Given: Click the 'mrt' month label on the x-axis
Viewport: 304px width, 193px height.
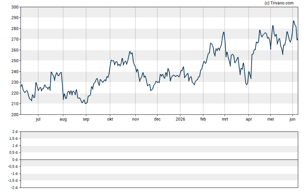Looking at the screenshot, I should 225,119.
